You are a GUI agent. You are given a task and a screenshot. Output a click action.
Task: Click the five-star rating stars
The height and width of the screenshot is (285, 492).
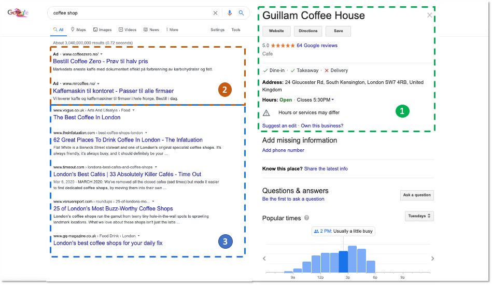click(x=283, y=46)
